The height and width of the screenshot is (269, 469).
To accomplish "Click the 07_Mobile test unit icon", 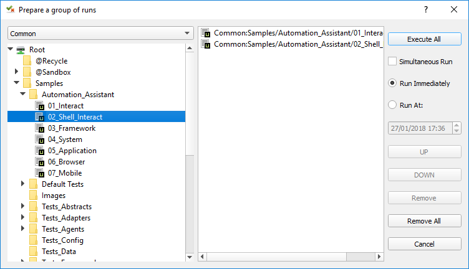I will coord(40,173).
